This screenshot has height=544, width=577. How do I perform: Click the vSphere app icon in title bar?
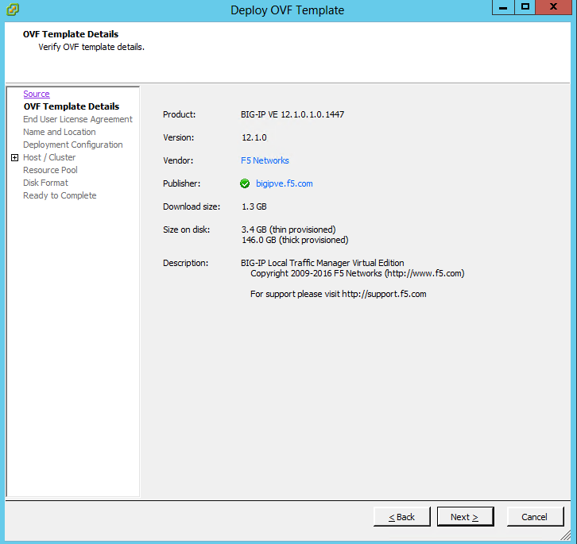[x=13, y=10]
